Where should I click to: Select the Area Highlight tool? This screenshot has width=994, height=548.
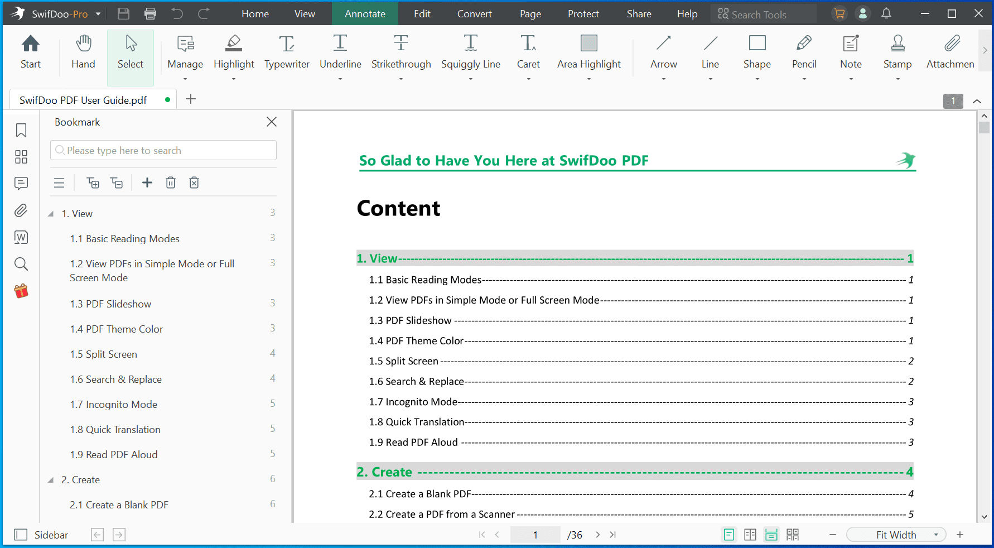(x=588, y=51)
